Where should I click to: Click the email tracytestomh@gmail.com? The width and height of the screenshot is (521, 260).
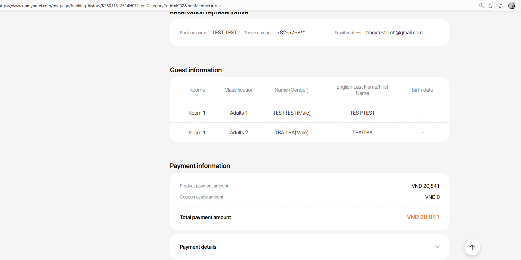pos(394,33)
